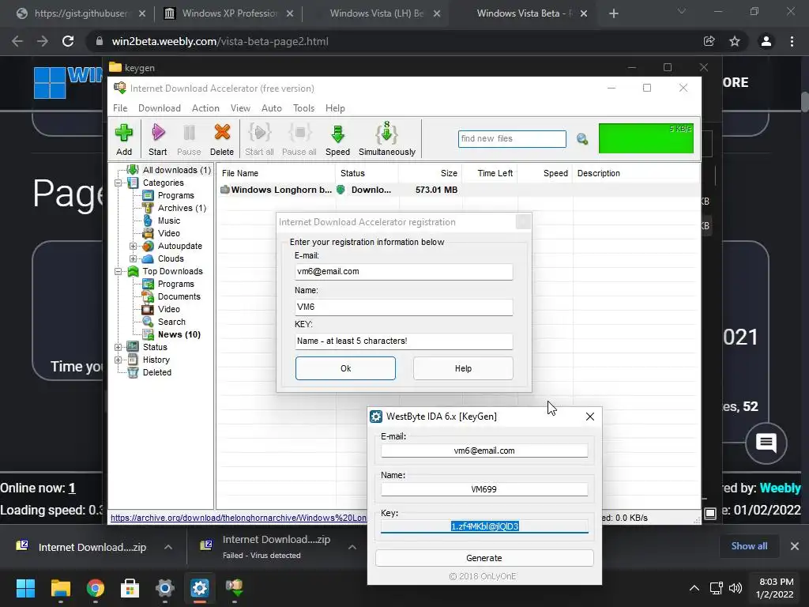This screenshot has height=607, width=809.
Task: Click the Add download toolbar icon
Action: [x=124, y=139]
